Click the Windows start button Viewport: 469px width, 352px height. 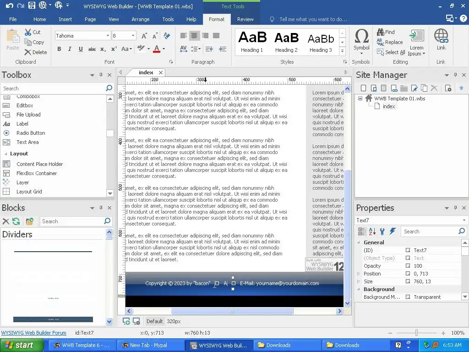click(x=22, y=345)
